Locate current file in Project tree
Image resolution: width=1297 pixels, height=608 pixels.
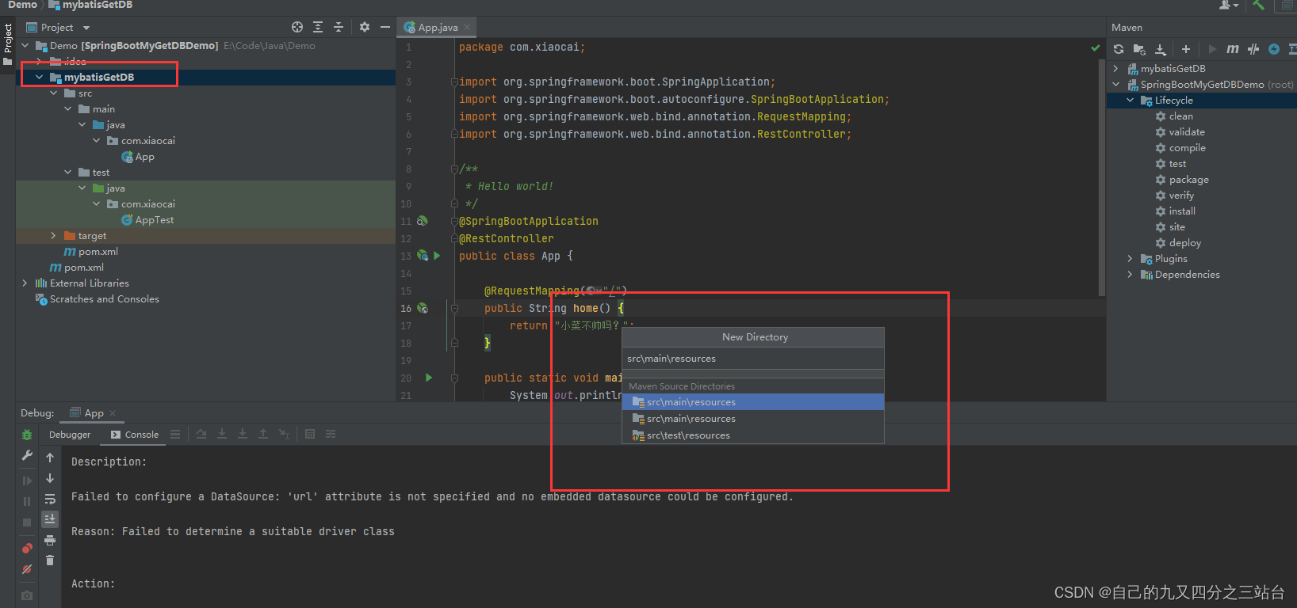(297, 27)
